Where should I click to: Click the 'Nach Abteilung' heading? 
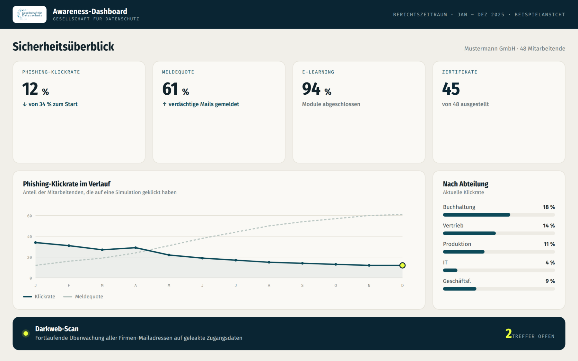466,184
